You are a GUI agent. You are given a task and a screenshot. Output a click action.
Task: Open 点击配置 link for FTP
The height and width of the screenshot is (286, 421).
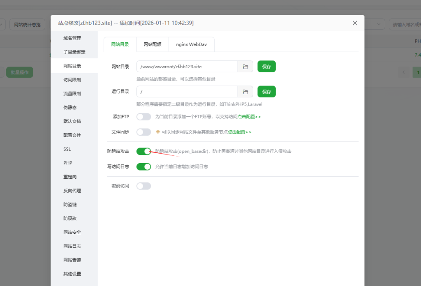coord(249,117)
